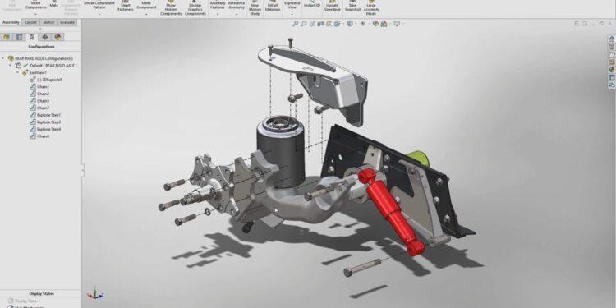Click the Zoom to Area icon
The image size is (616, 308).
click(304, 24)
